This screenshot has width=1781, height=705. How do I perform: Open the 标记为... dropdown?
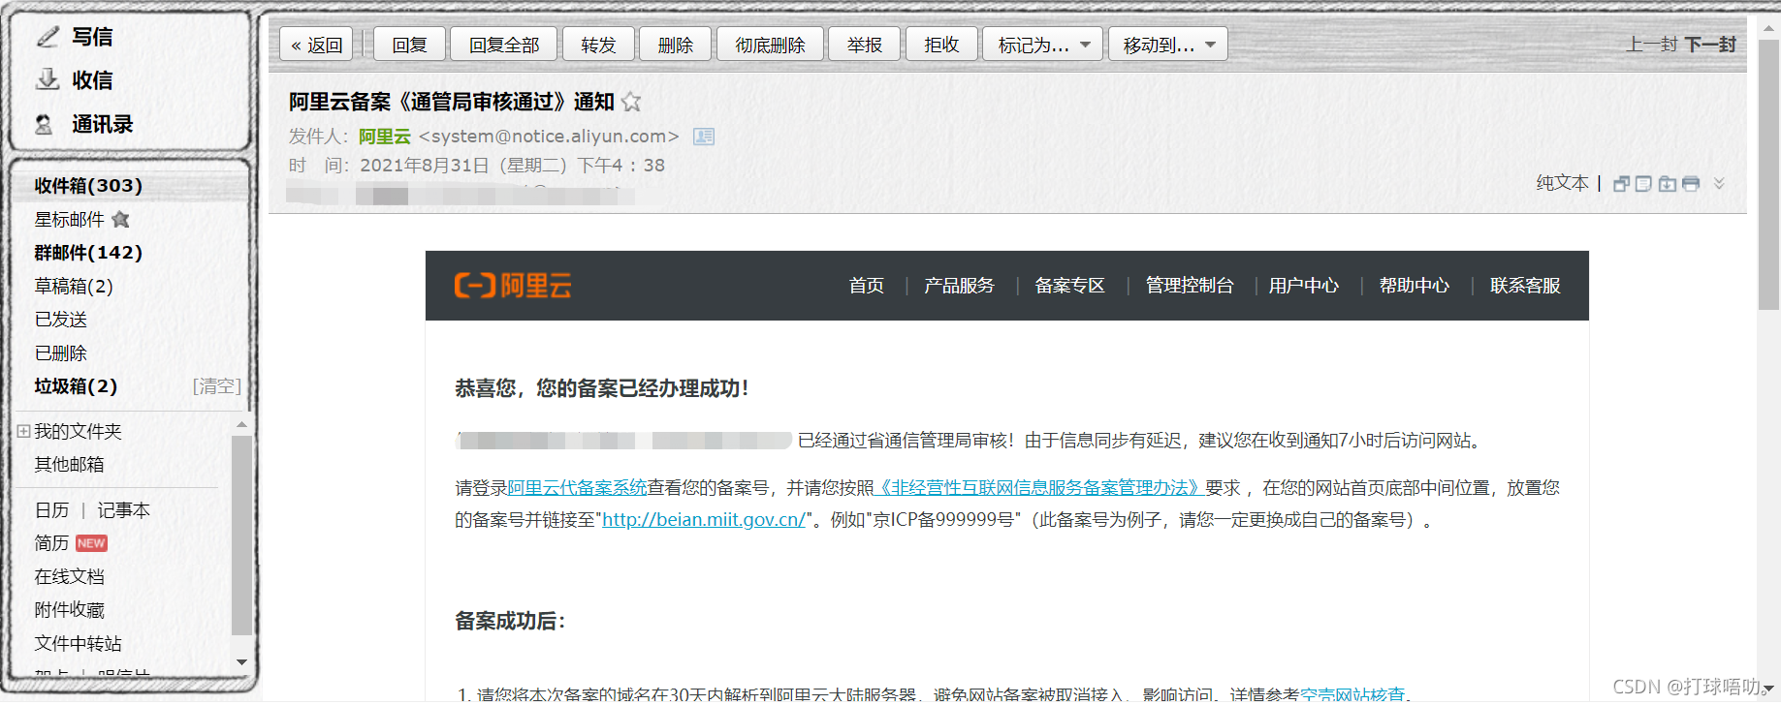pos(1042,45)
